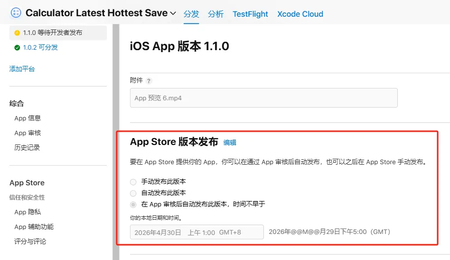
Task: Click the green checkmark icon for 1.0.2
Action: click(17, 48)
